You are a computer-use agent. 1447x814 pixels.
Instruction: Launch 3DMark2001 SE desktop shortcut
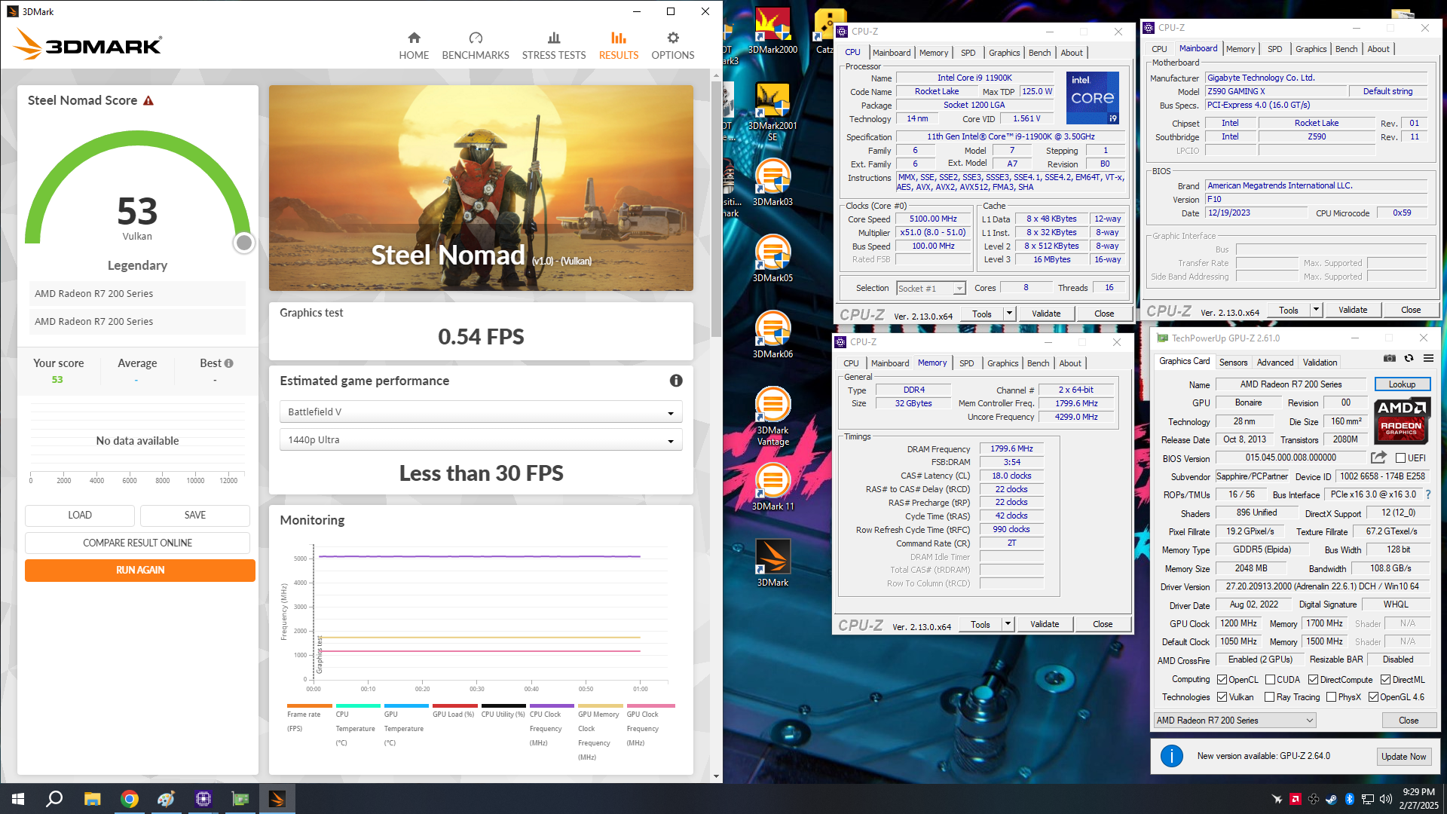tap(772, 112)
